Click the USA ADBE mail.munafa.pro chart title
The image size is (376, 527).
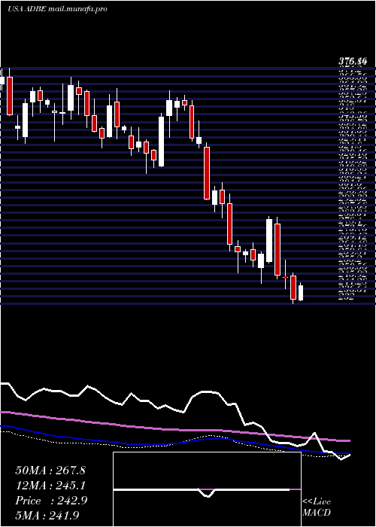tap(57, 9)
